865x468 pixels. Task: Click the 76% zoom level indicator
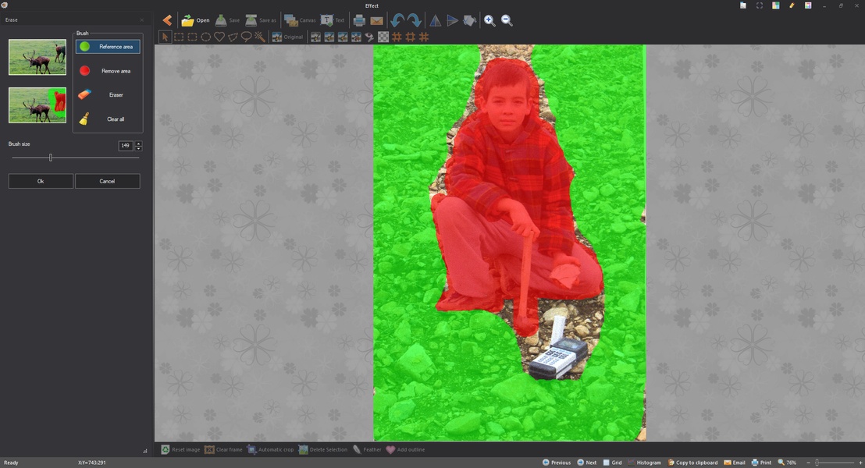(787, 463)
